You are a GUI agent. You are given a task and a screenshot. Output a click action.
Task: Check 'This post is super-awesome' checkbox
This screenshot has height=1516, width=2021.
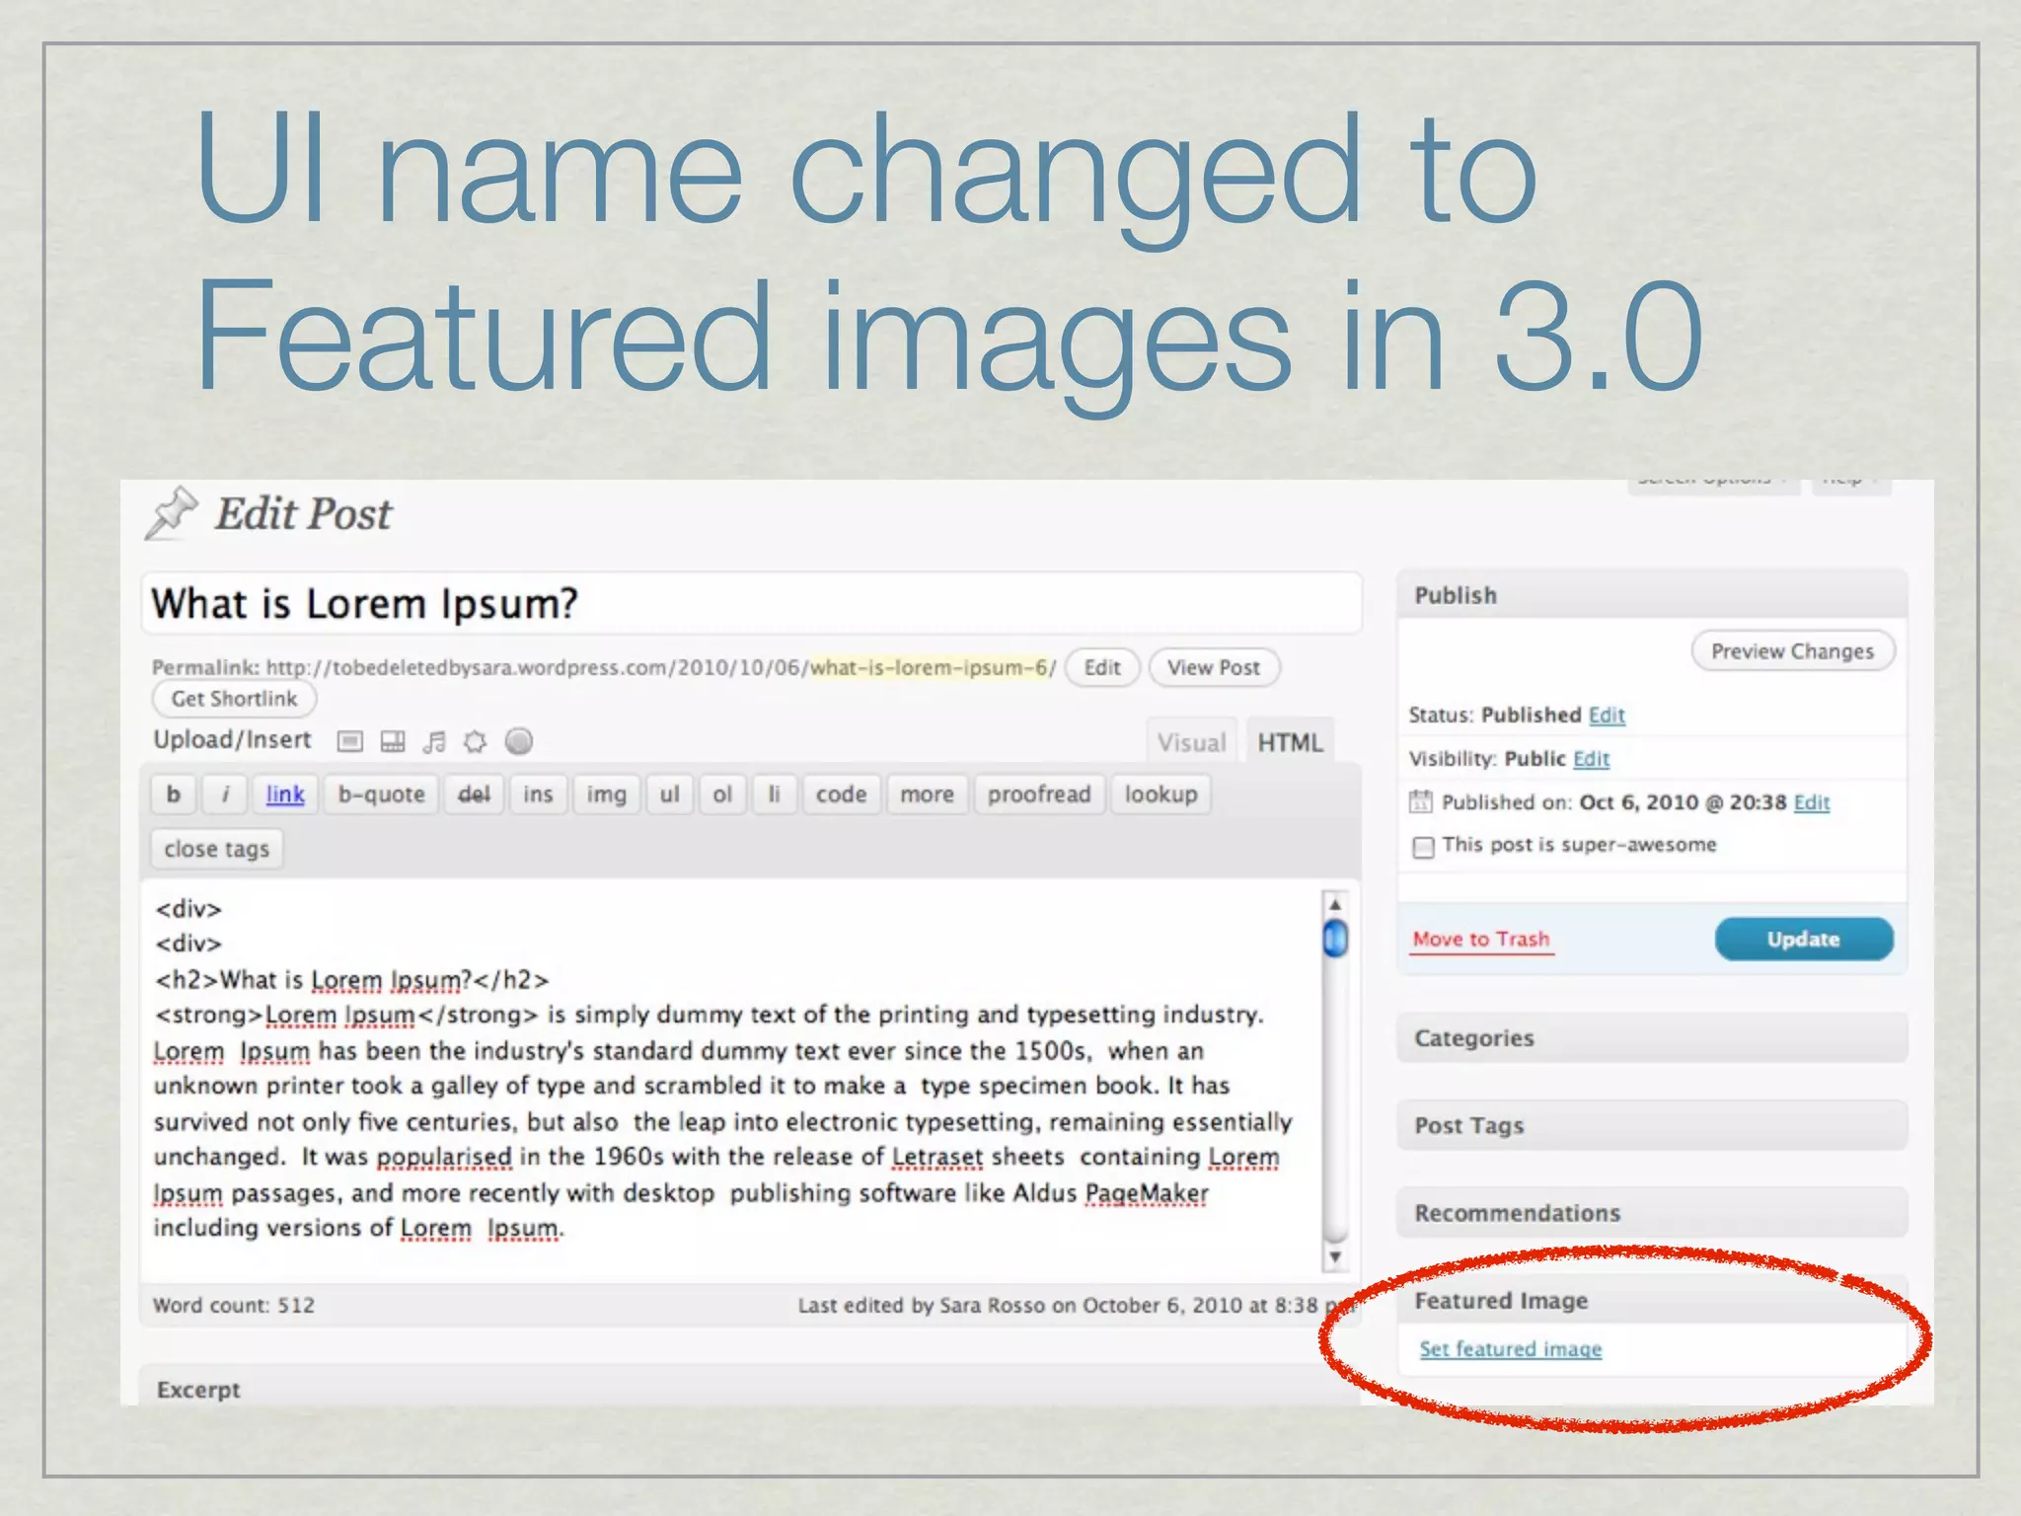pyautogui.click(x=1423, y=847)
